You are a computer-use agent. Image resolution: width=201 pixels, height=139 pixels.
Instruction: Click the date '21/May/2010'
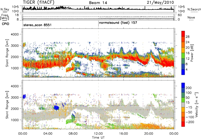tap(160, 3)
